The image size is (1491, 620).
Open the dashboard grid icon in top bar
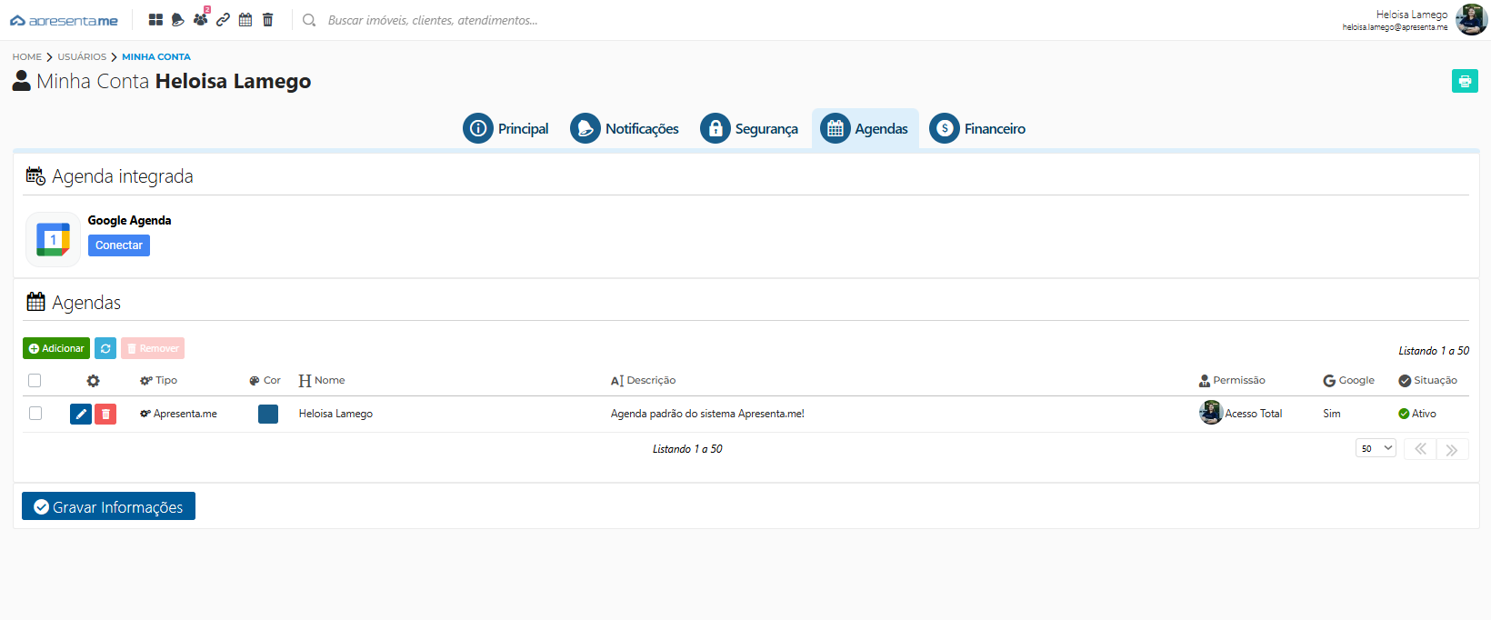point(155,20)
